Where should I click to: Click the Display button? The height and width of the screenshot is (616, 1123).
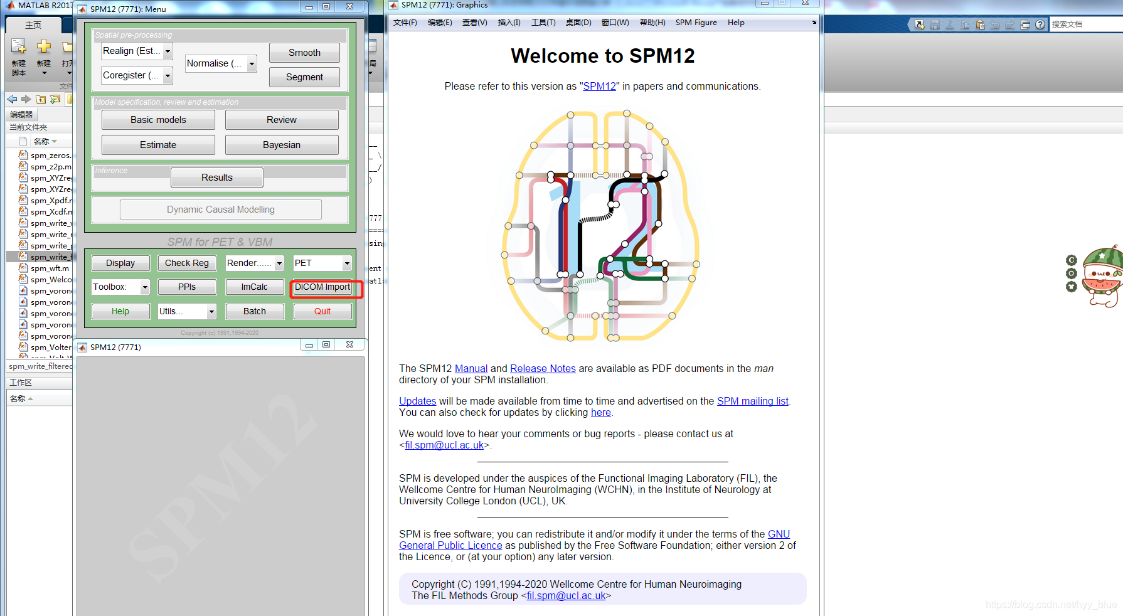[x=120, y=263]
